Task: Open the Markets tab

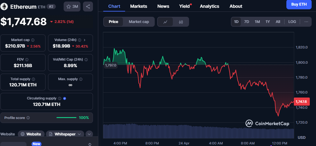Action: pos(139,6)
